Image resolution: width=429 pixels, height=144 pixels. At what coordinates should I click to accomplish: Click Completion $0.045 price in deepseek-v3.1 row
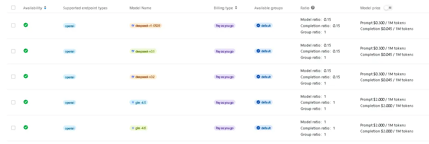(x=387, y=54)
